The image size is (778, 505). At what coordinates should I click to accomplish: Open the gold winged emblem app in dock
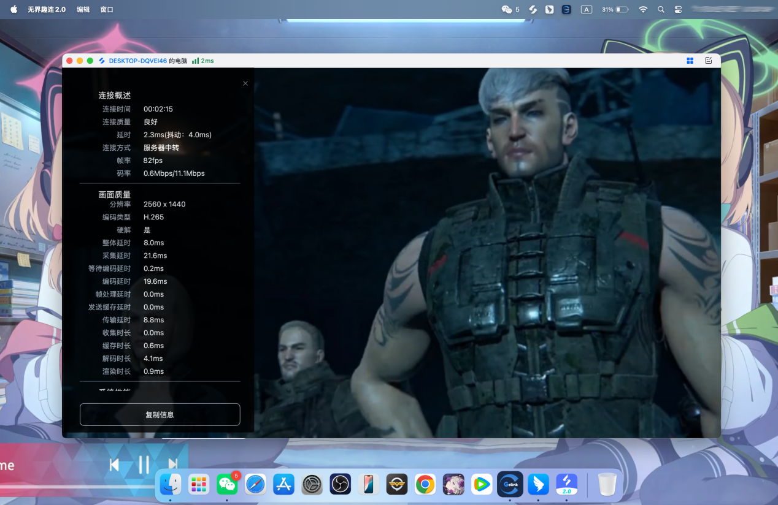[x=397, y=484]
